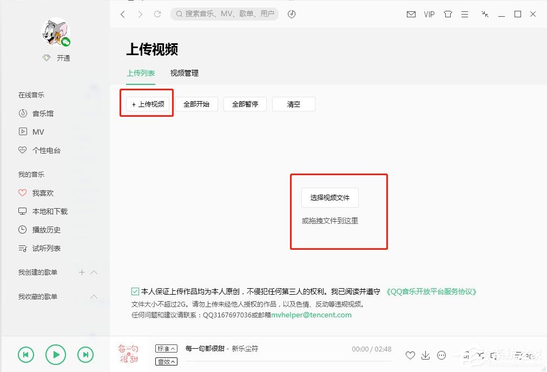
Task: Click the 选择视频文件 button
Action: 331,197
